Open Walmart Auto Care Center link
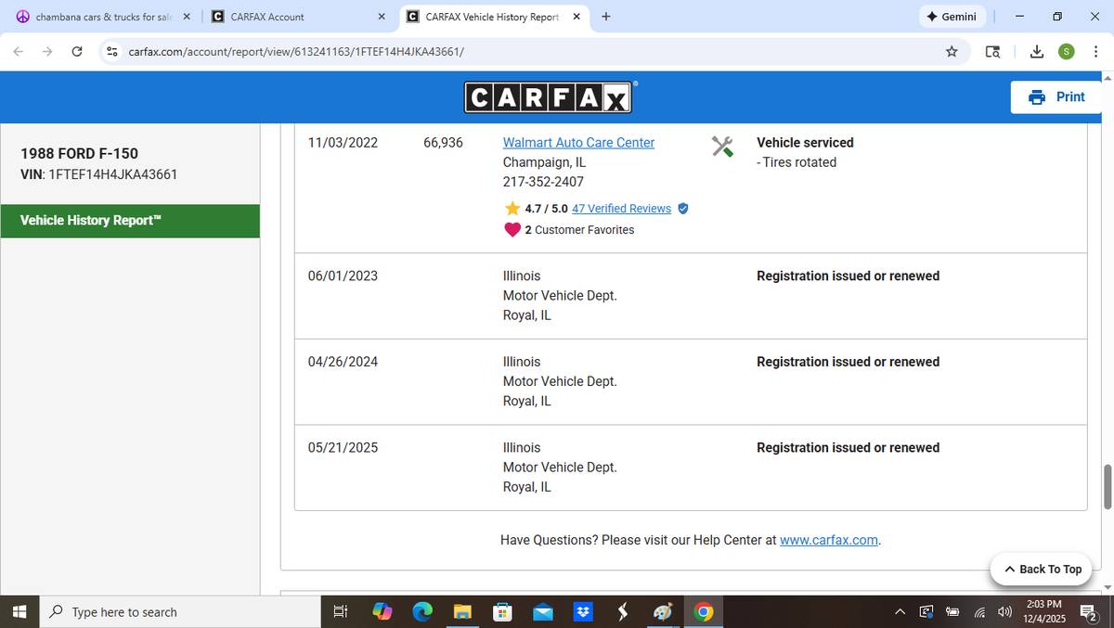This screenshot has width=1114, height=628. coord(578,143)
